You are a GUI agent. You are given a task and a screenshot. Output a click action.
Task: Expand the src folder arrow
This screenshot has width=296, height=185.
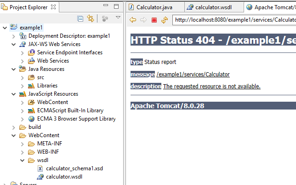[x=22, y=78]
